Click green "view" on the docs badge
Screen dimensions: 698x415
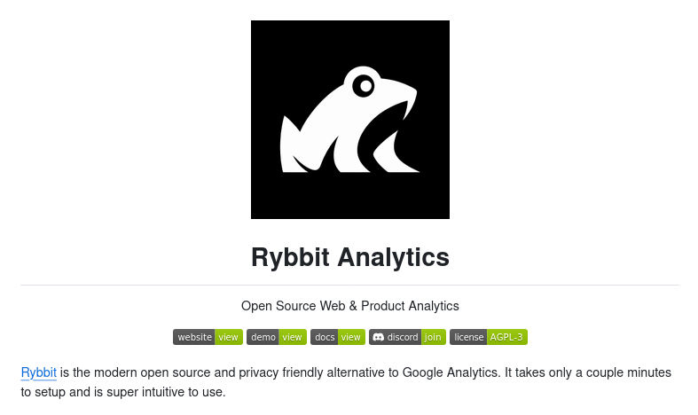tap(351, 337)
